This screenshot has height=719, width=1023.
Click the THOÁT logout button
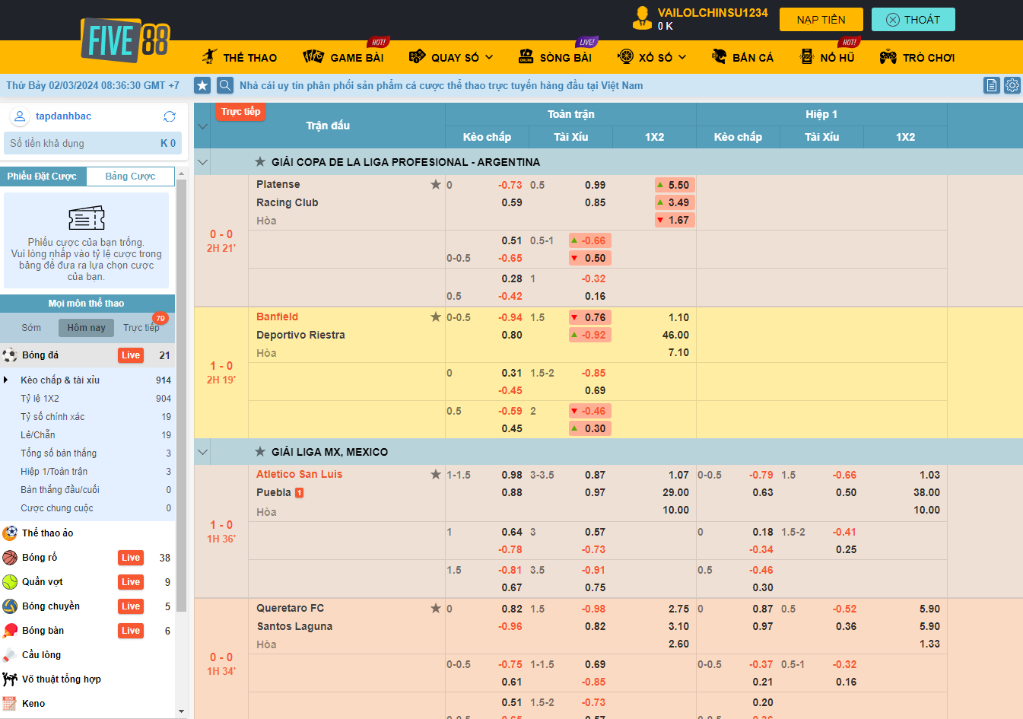(913, 20)
